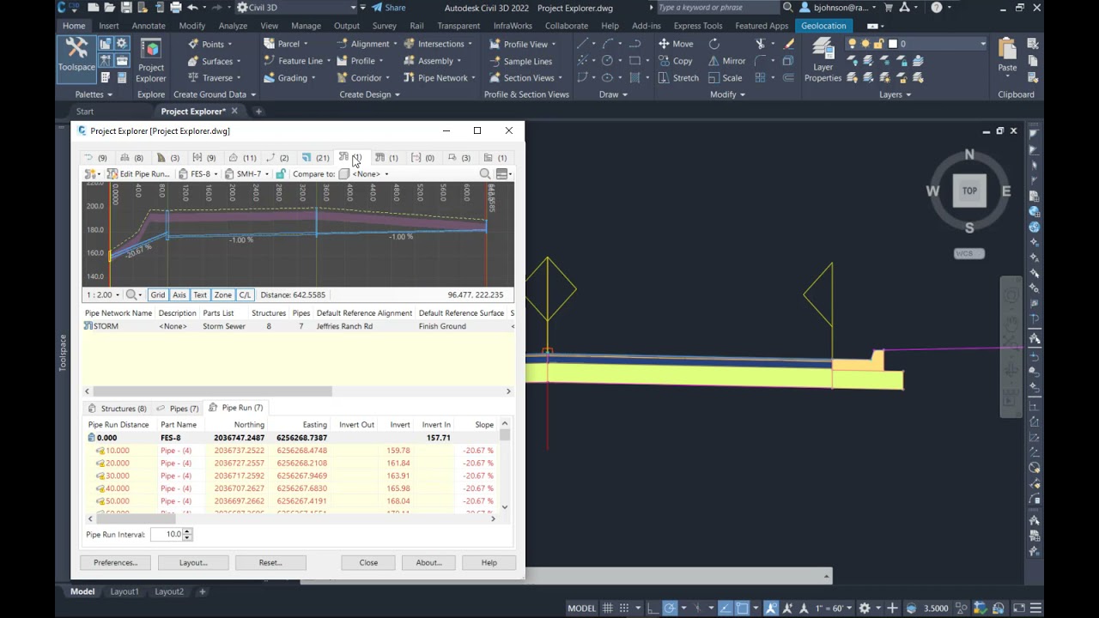
Task: Open the Compare to None dropdown
Action: [x=364, y=174]
